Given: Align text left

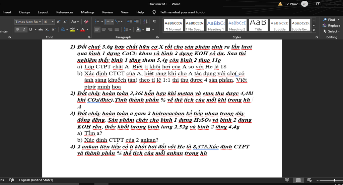Looking at the screenshot, I should coord(97,29).
